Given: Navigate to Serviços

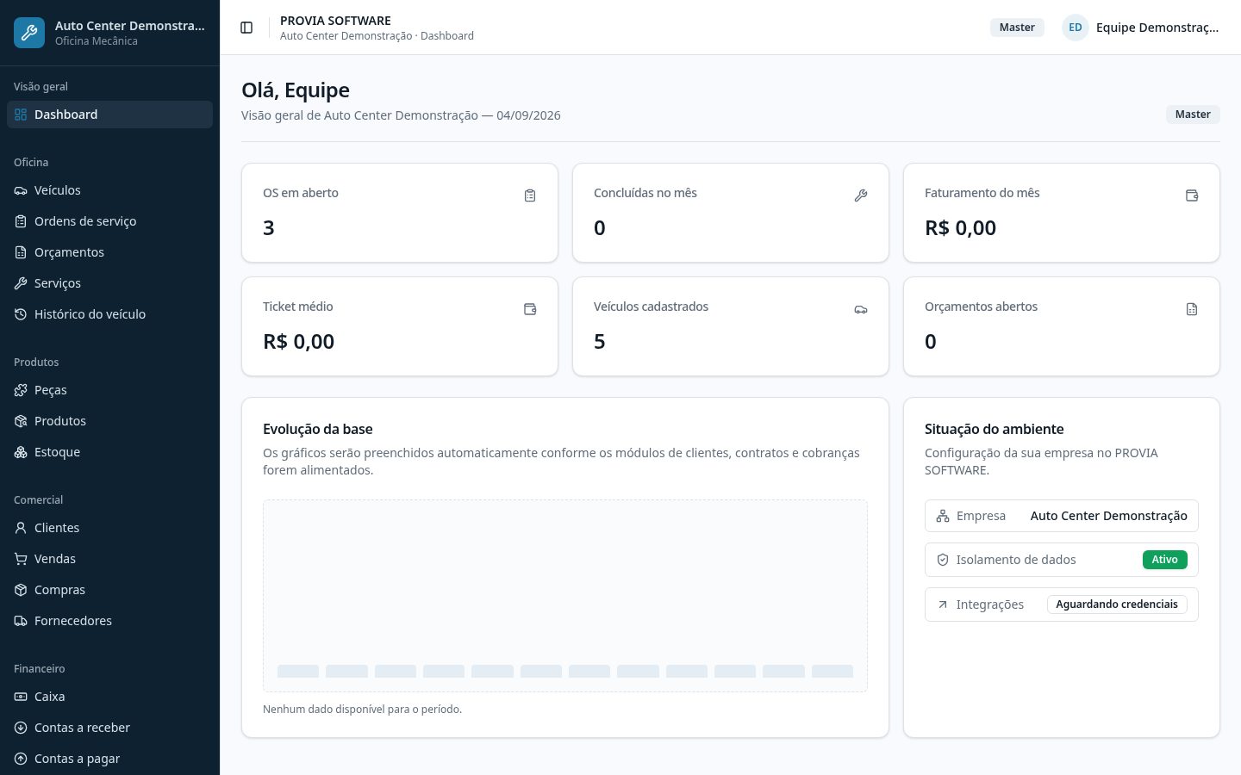Looking at the screenshot, I should click(109, 283).
